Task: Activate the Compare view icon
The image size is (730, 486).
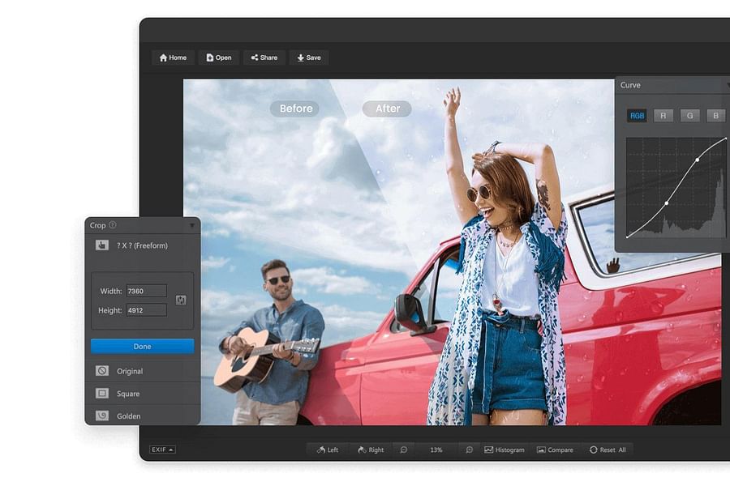Action: pyautogui.click(x=556, y=450)
